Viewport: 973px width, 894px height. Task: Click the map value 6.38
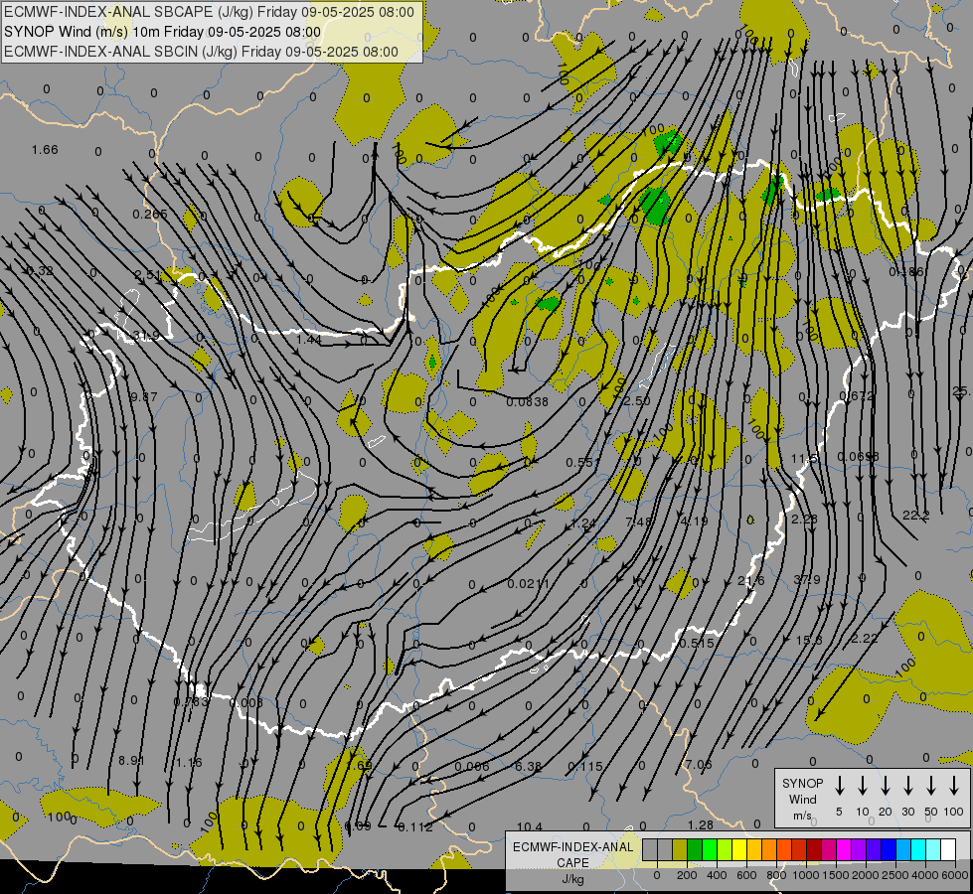[528, 766]
